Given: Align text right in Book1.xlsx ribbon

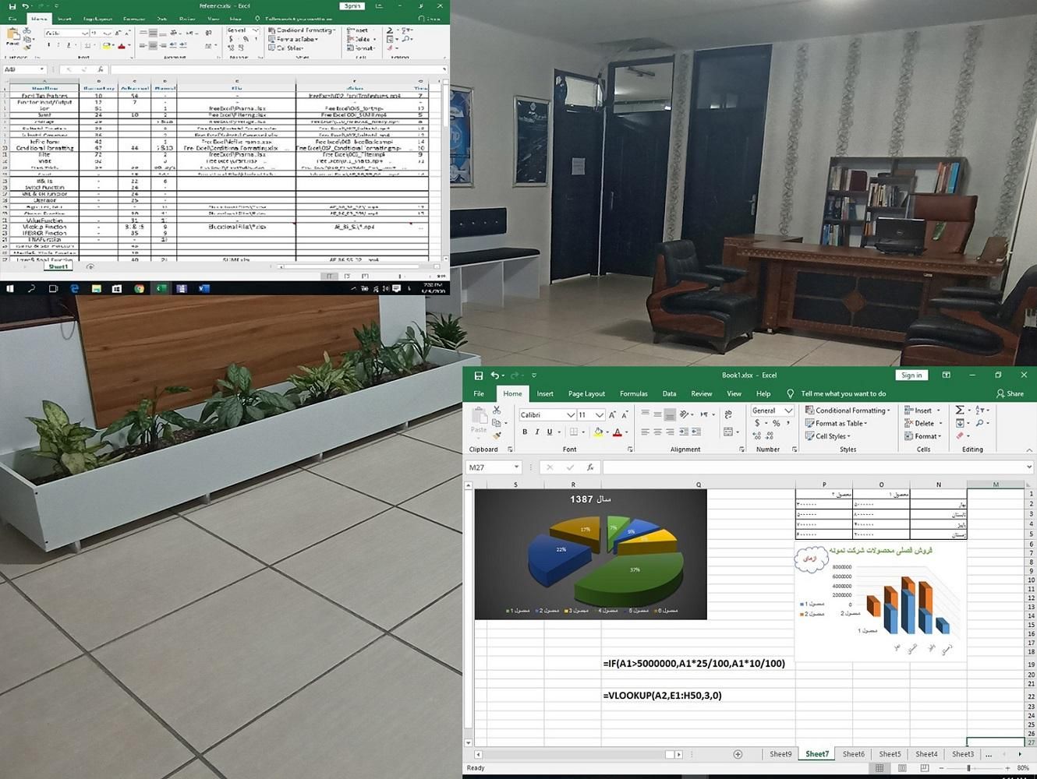Looking at the screenshot, I should (670, 432).
